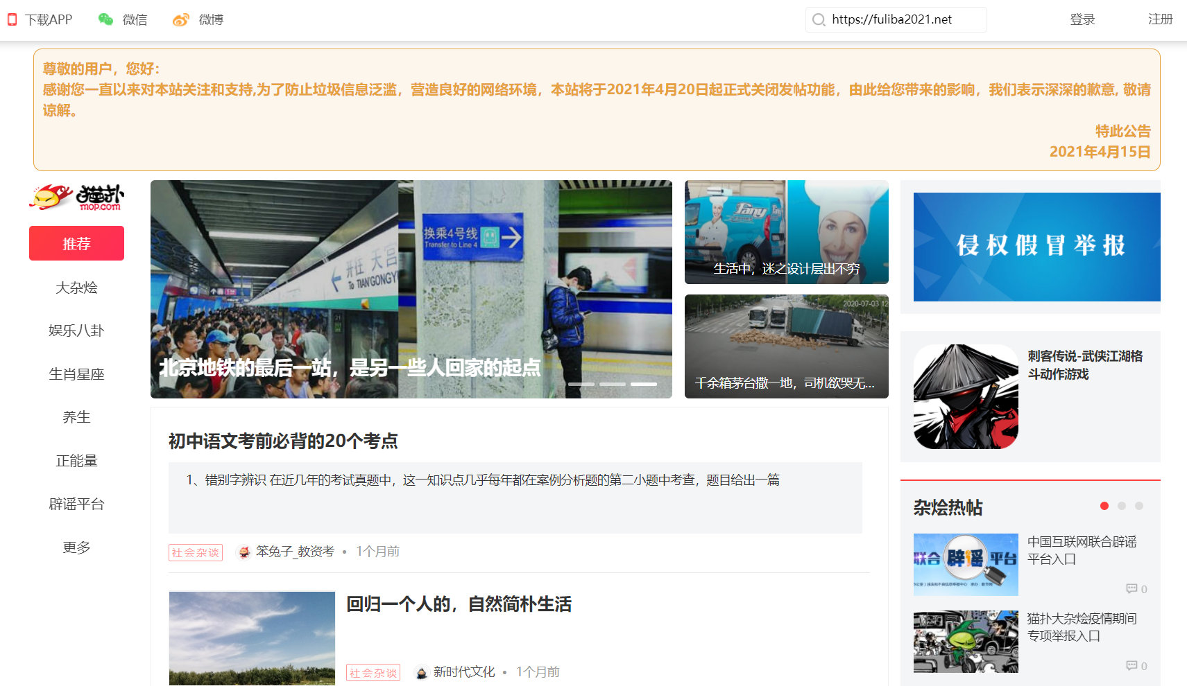Open the Weibo icon link
The image size is (1187, 686).
(181, 19)
